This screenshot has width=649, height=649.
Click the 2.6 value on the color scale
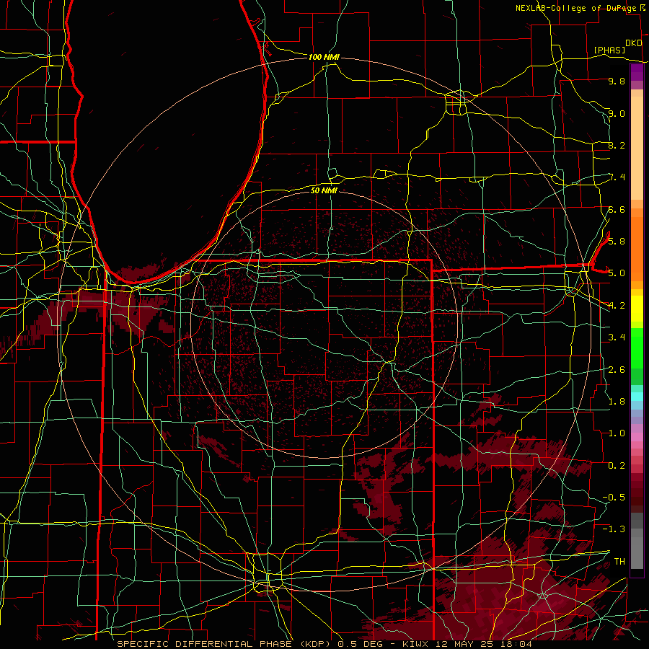pyautogui.click(x=617, y=369)
